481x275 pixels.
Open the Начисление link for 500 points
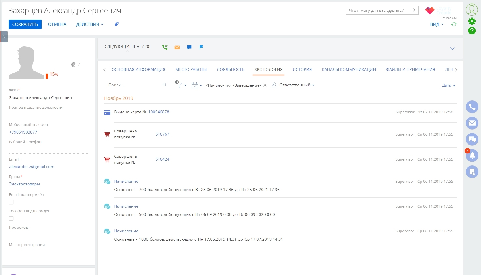coord(126,206)
